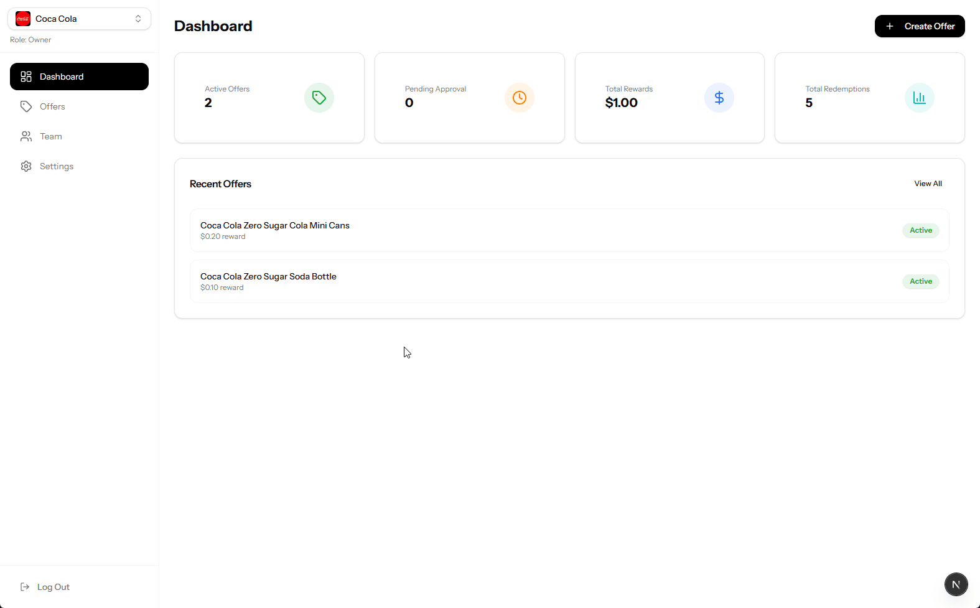The height and width of the screenshot is (608, 980).
Task: Click the Pending Approval label
Action: pyautogui.click(x=436, y=89)
